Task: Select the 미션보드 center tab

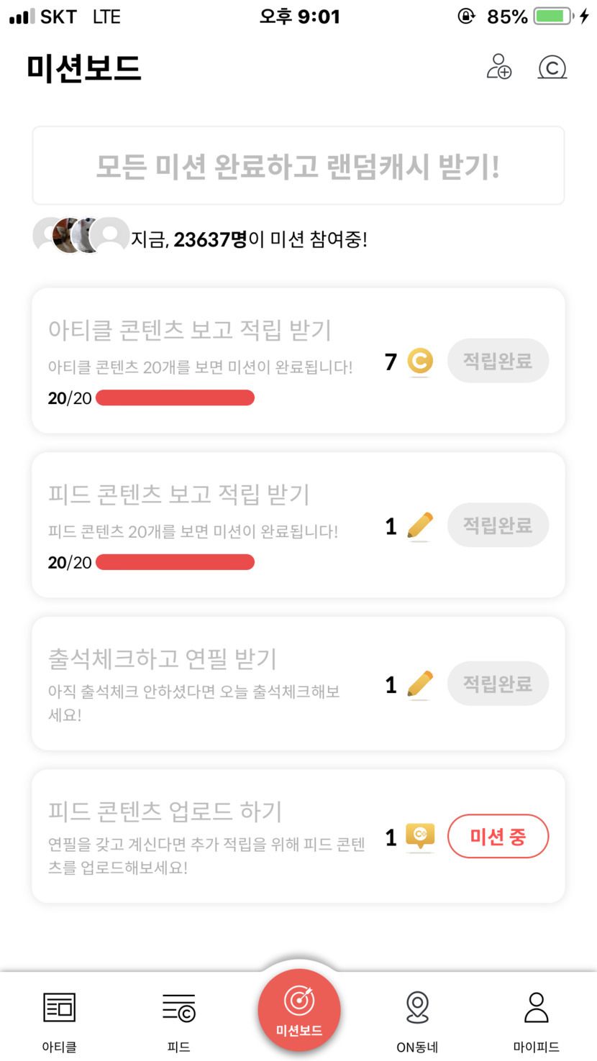Action: [x=298, y=1011]
